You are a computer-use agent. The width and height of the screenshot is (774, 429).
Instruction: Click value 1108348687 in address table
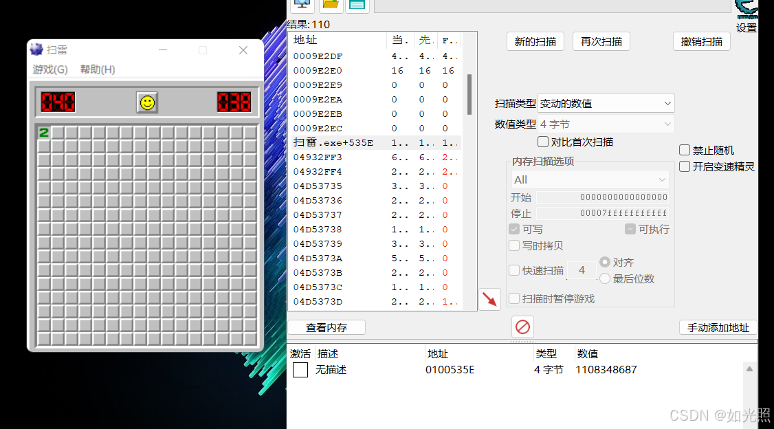coord(606,370)
